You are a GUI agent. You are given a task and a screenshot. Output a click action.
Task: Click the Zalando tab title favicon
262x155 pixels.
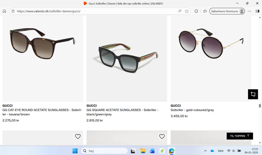pyautogui.click(x=85, y=3)
